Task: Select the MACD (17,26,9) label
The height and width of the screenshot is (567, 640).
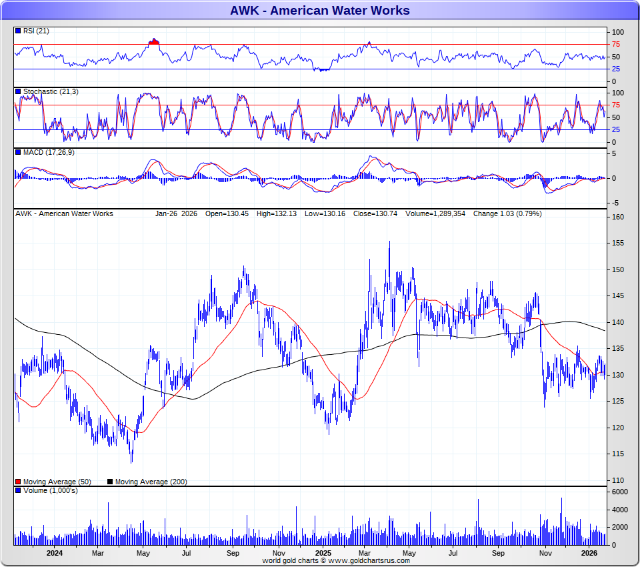Action: coord(49,152)
